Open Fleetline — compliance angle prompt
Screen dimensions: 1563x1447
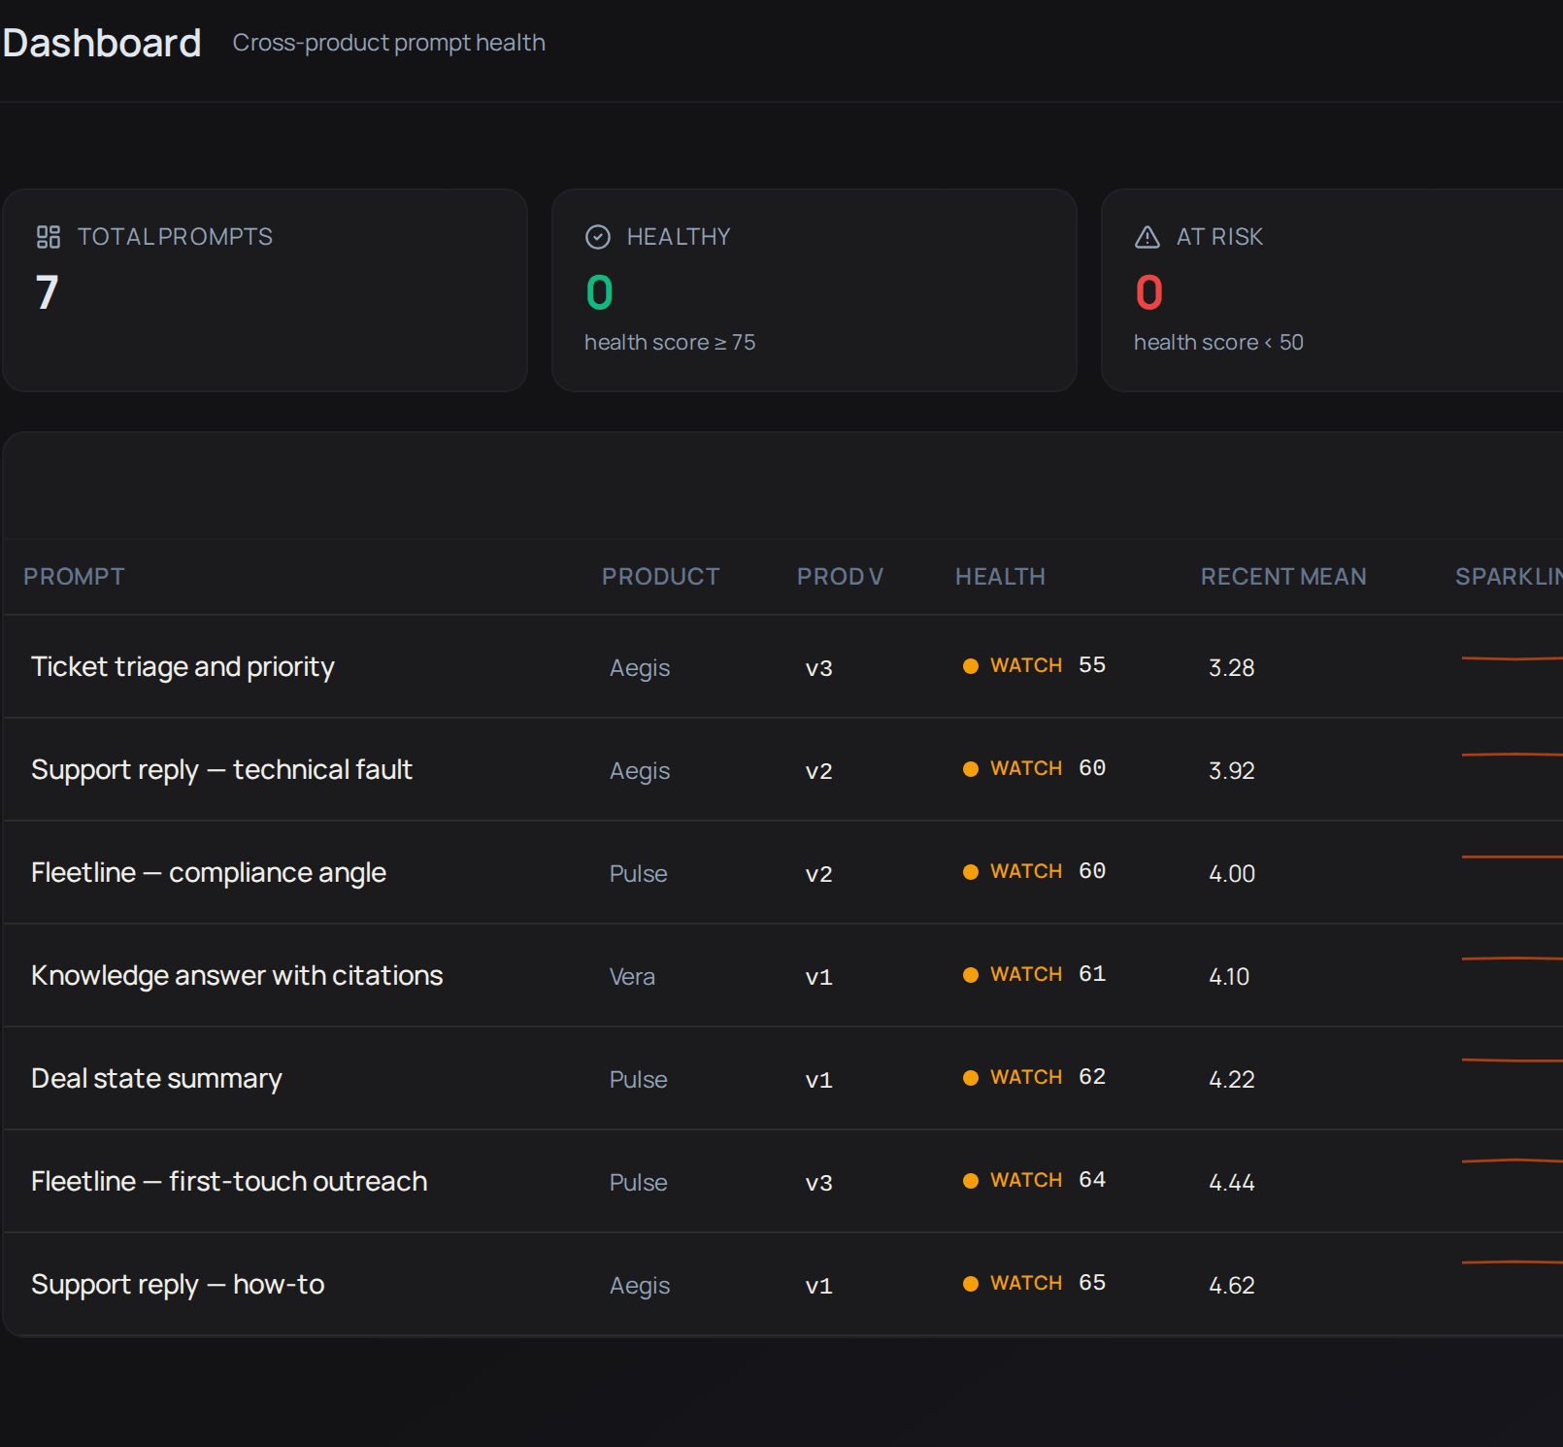[x=209, y=873]
